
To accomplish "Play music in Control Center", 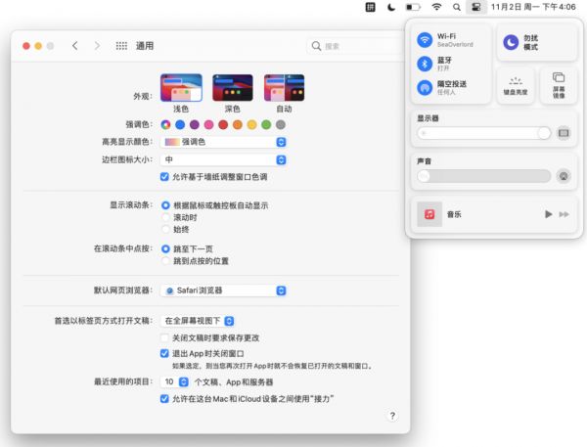I will pyautogui.click(x=548, y=213).
